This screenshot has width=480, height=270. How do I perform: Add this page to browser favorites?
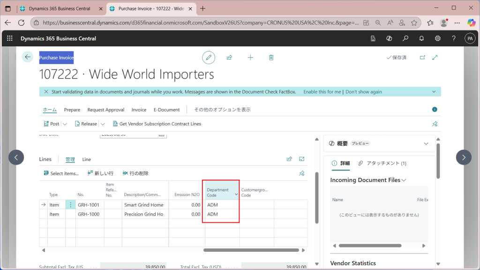[x=414, y=22]
